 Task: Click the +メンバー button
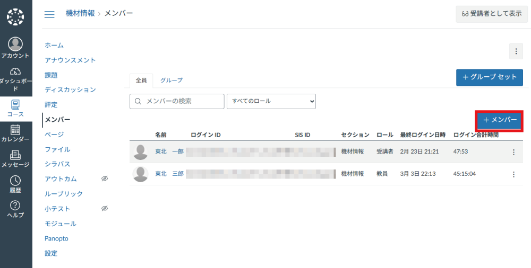[500, 120]
